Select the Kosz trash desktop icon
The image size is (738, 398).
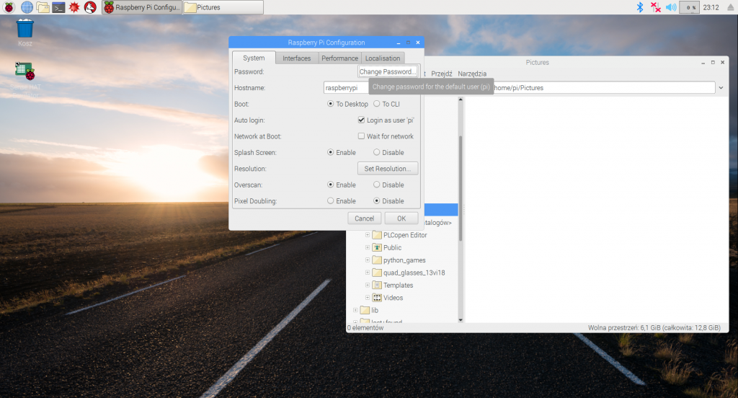click(25, 30)
